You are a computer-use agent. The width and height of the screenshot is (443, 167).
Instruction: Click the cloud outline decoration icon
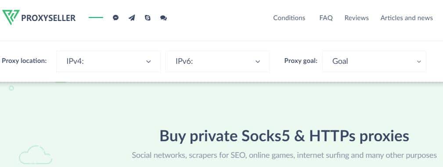tap(36, 155)
